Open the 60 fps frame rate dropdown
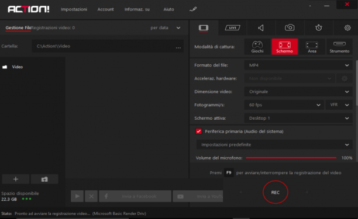 pos(284,105)
